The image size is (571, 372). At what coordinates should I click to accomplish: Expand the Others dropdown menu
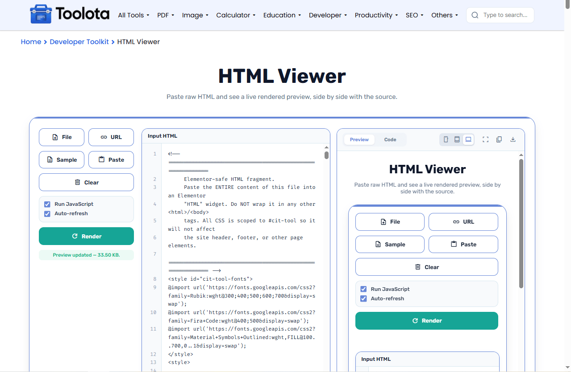pos(445,15)
